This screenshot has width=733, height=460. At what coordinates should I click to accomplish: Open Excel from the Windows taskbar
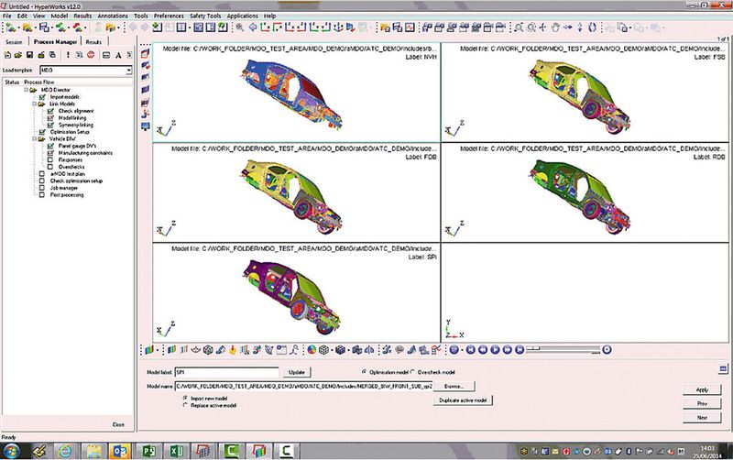[x=176, y=451]
